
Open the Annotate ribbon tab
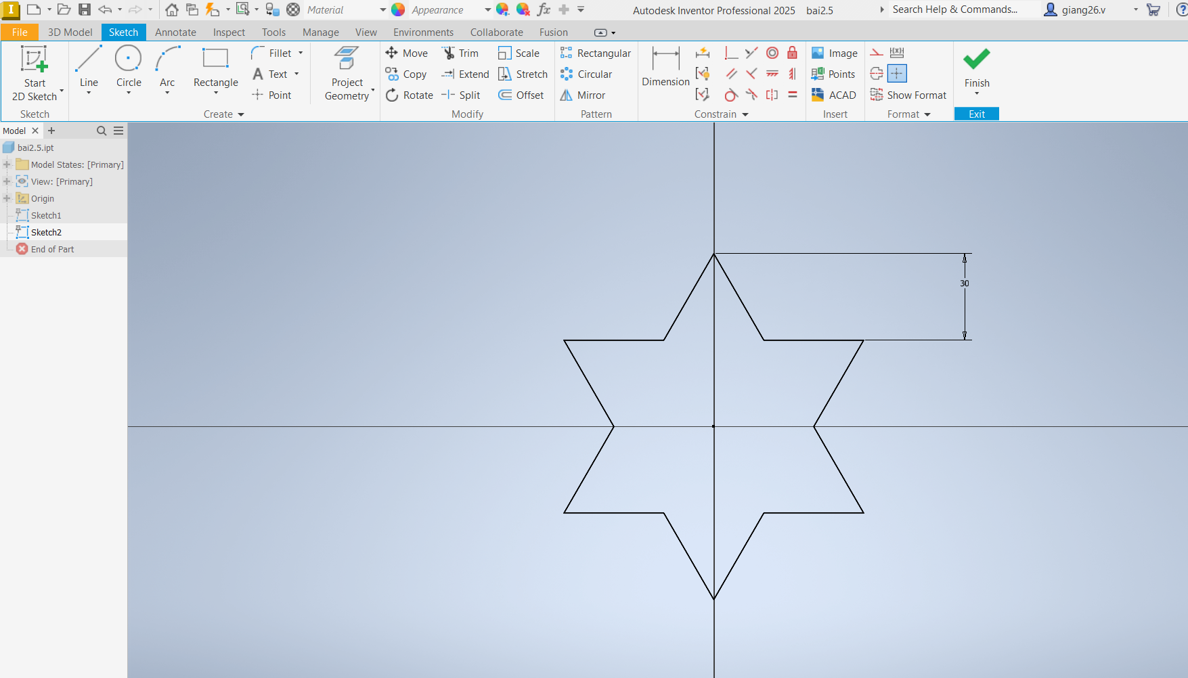[175, 32]
